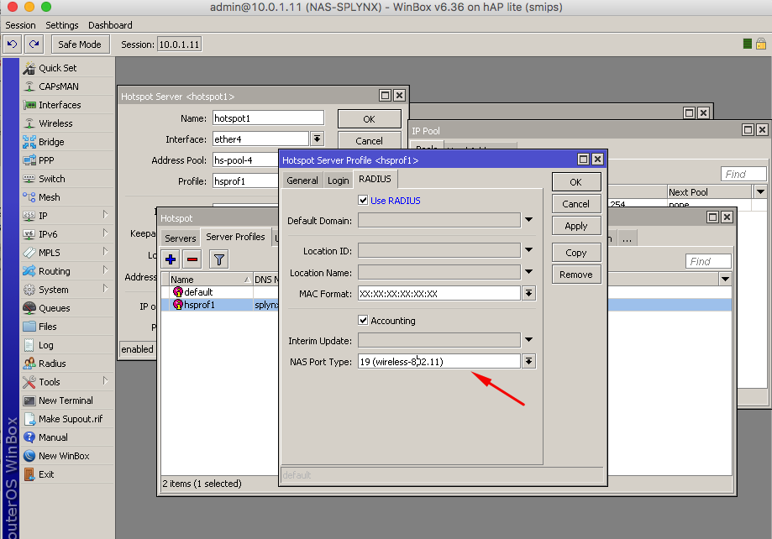Click Apply in Hotspot Server Profile
The image size is (772, 539).
click(575, 226)
